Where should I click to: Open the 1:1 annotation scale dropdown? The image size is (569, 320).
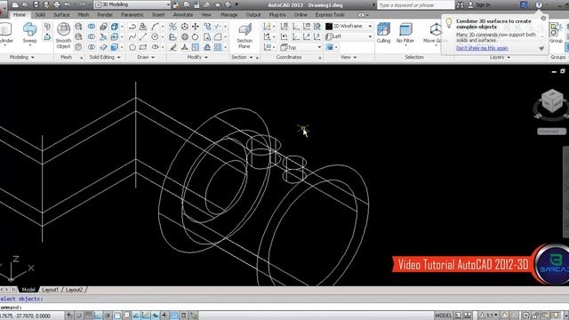(489, 316)
